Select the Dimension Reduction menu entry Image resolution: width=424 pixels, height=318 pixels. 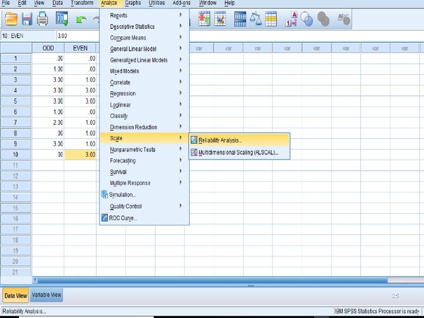[x=144, y=127]
